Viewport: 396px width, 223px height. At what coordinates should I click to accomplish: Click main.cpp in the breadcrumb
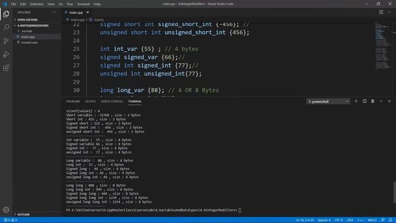point(77,20)
